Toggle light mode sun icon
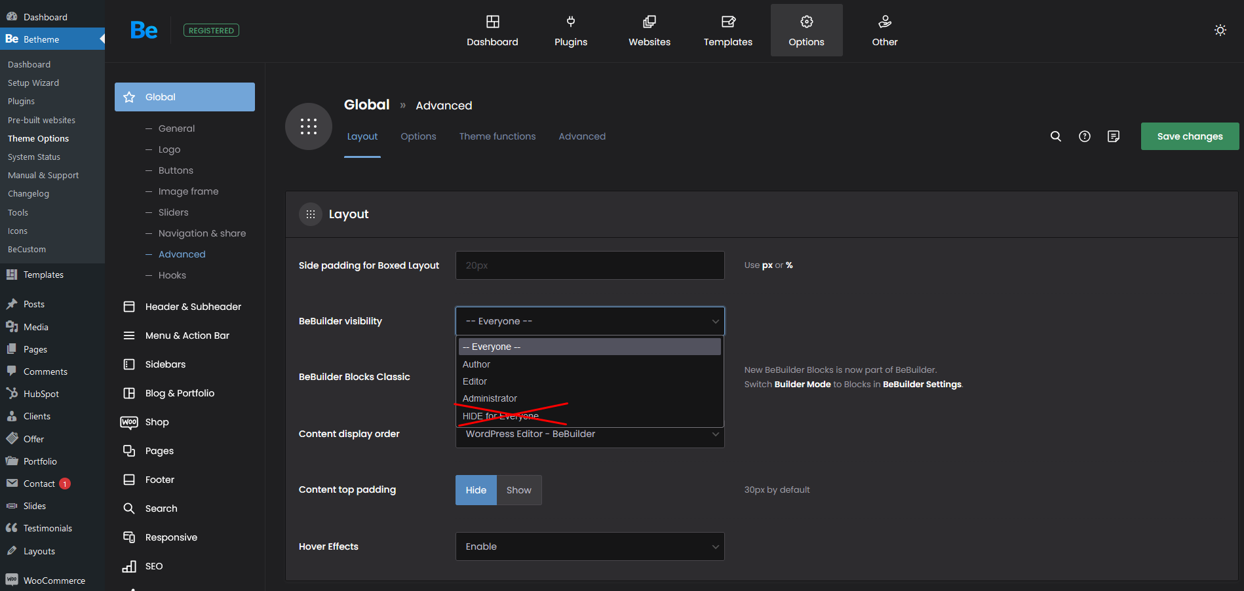The image size is (1244, 591). (x=1220, y=30)
